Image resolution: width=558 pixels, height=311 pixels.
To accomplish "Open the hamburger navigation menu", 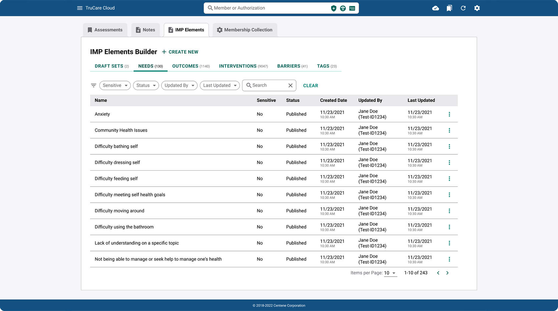I will (x=80, y=8).
